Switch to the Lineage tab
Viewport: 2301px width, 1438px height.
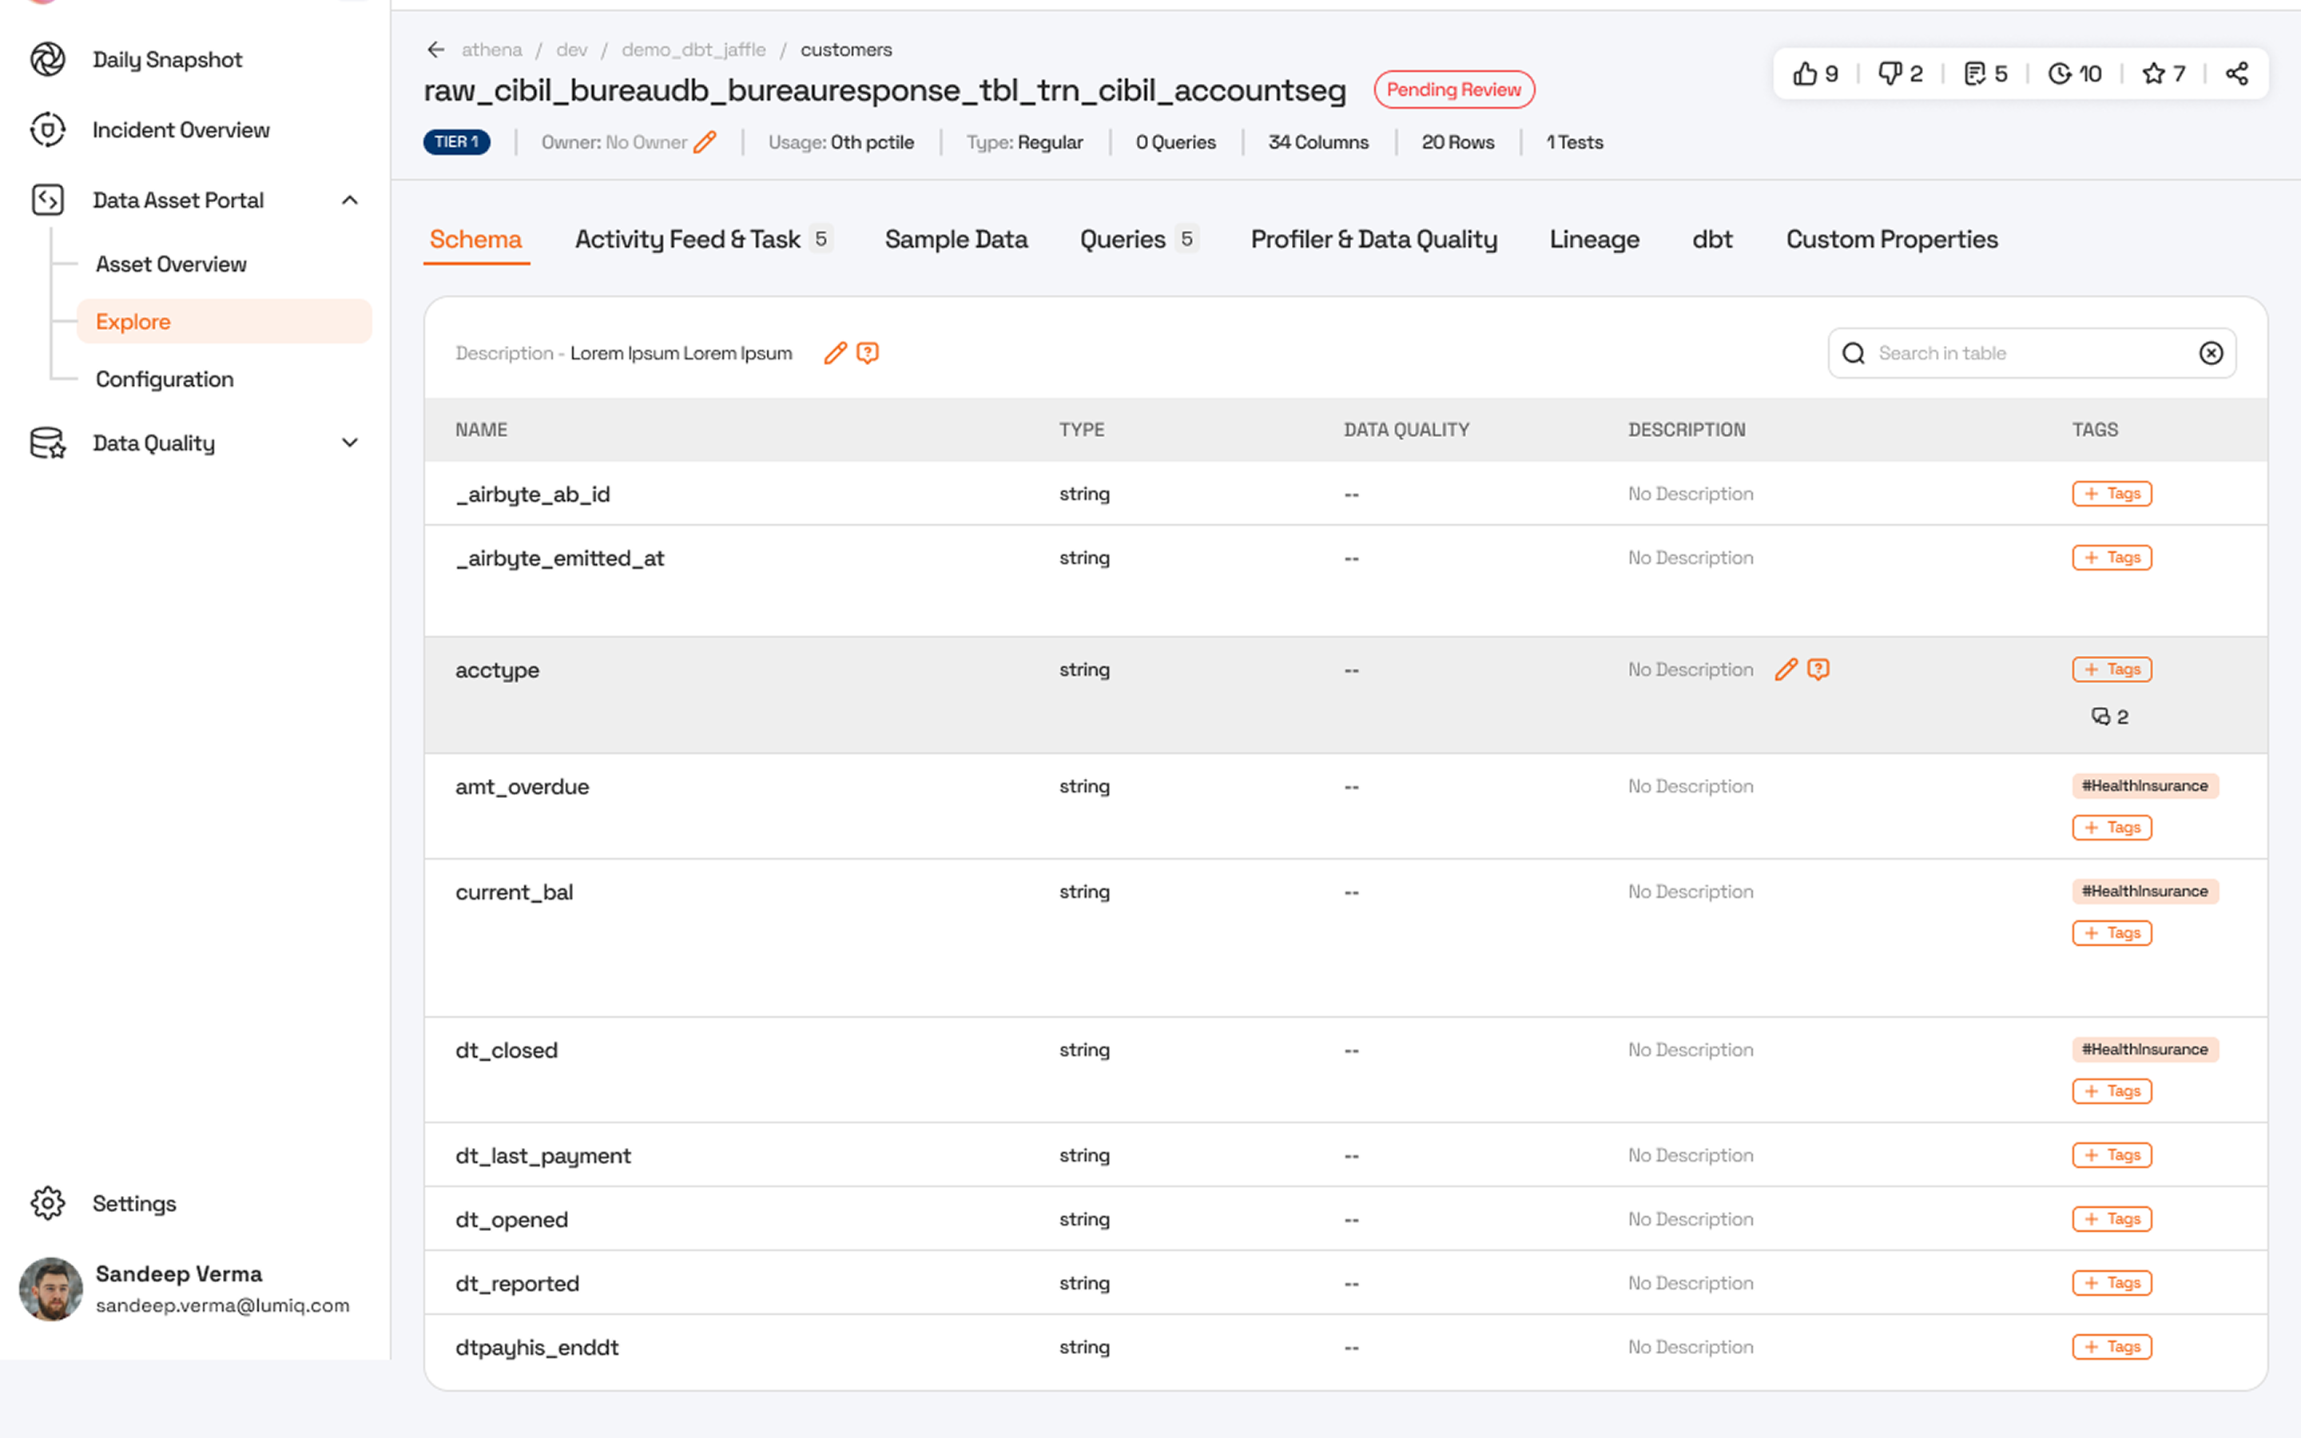(1594, 240)
